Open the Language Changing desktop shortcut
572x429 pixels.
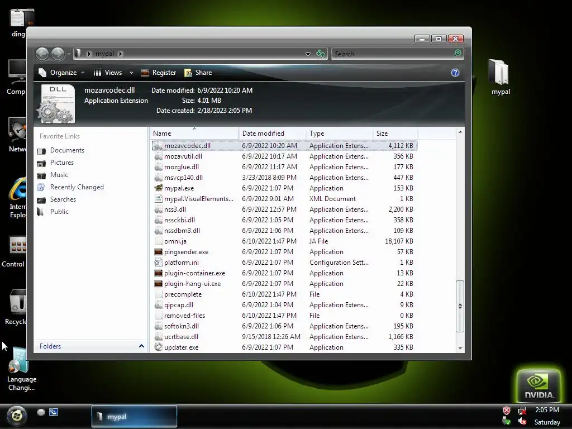(22, 369)
